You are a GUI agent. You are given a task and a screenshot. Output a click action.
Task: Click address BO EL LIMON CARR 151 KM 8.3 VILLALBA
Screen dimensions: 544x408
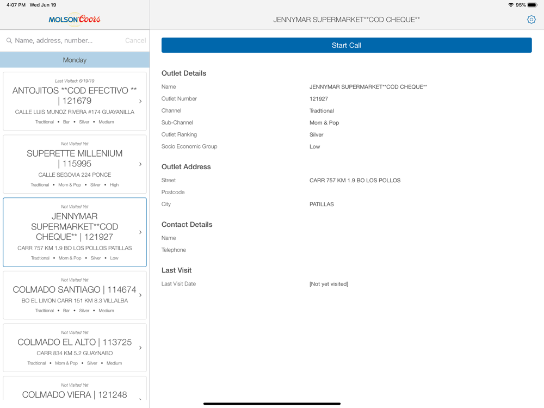(75, 300)
